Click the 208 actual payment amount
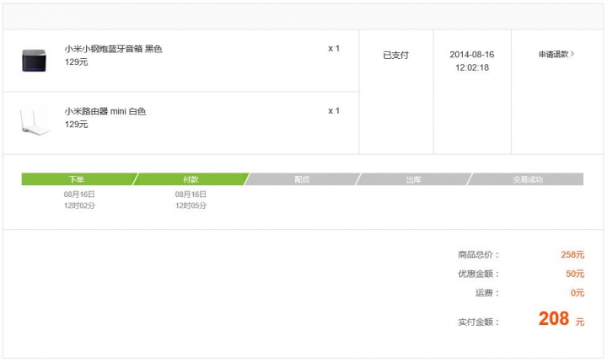Image resolution: width=607 pixels, height=362 pixels. tap(554, 319)
